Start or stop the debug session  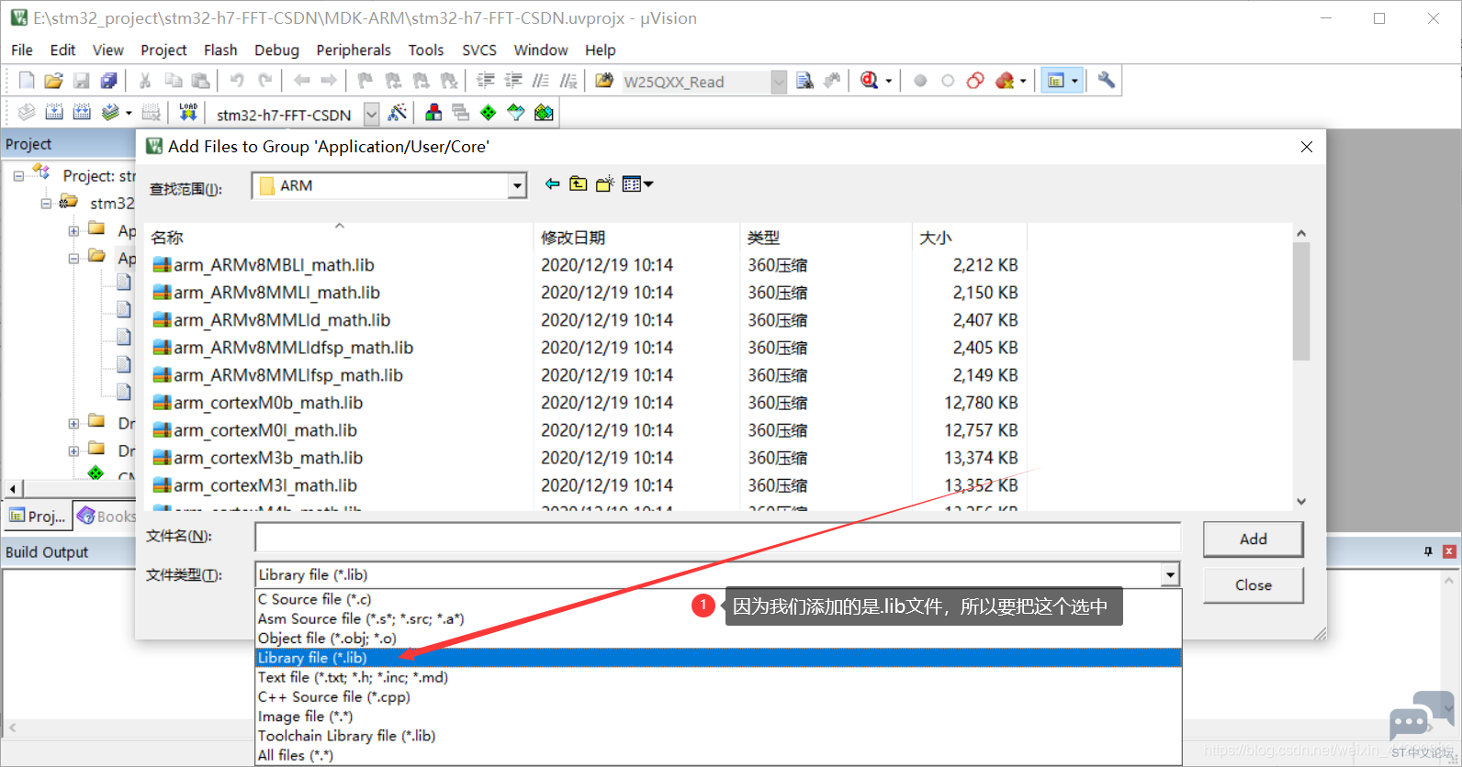[x=869, y=81]
